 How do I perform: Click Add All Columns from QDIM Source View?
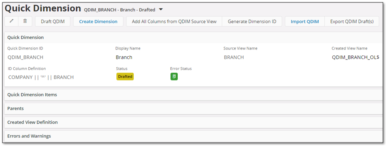(x=174, y=21)
